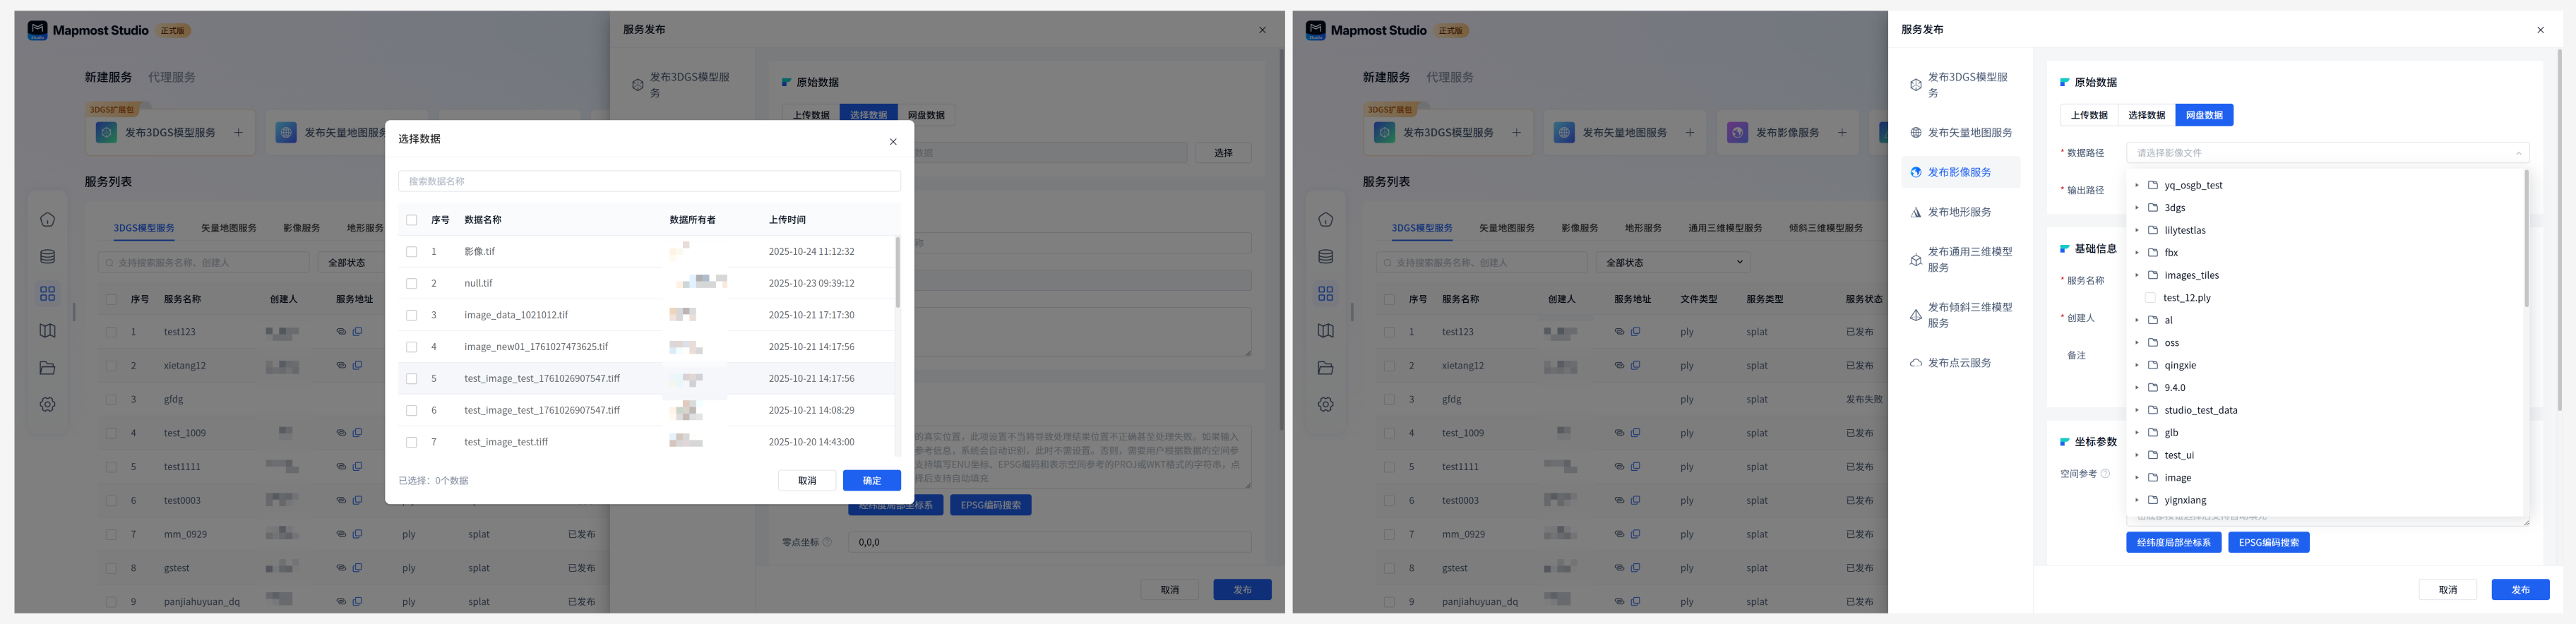Tick the image_data_1021012.tif checkbox

click(411, 315)
